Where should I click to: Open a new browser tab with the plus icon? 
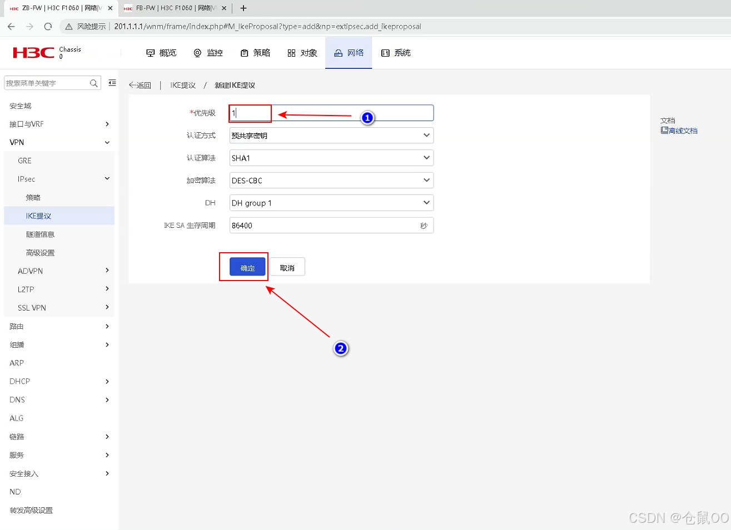(x=243, y=8)
